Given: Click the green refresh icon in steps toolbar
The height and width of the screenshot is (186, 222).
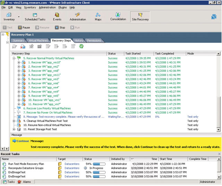Looking at the screenshot, I should point(82,46).
